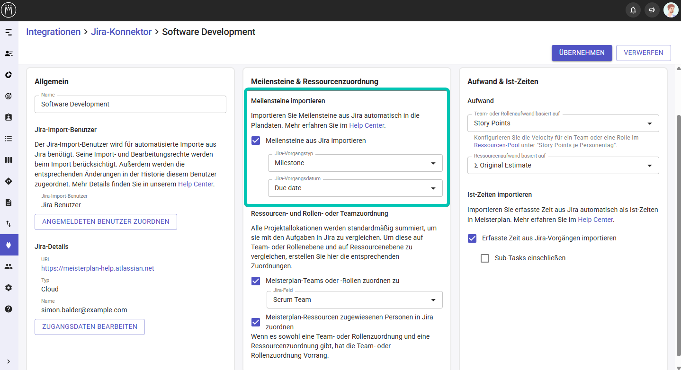The width and height of the screenshot is (681, 370).
Task: Click the Software Development breadcrumb title
Action: (209, 32)
